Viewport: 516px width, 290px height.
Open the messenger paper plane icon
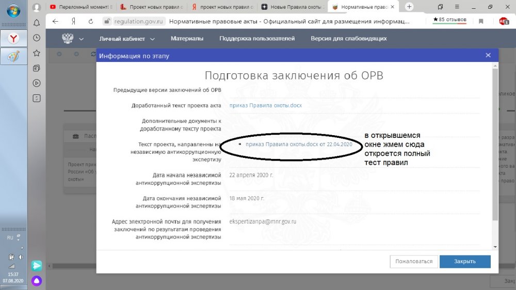[37, 266]
